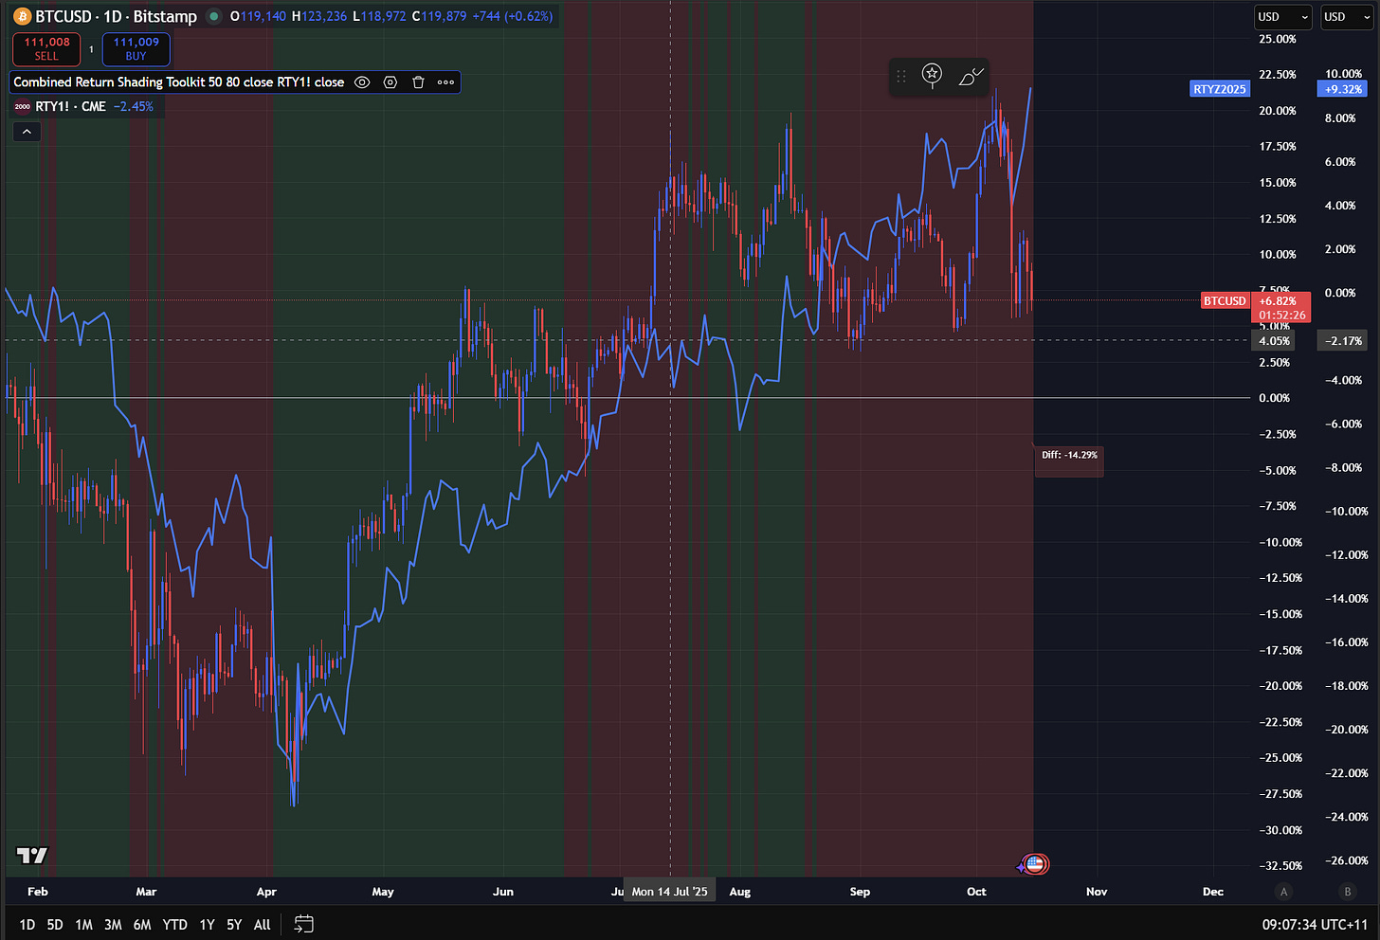Open the indicator's three-dot More menu
Image resolution: width=1380 pixels, height=940 pixels.
pyautogui.click(x=445, y=82)
